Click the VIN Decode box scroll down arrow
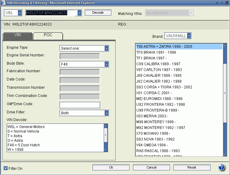The width and height of the screenshot is (230, 175). click(106, 150)
